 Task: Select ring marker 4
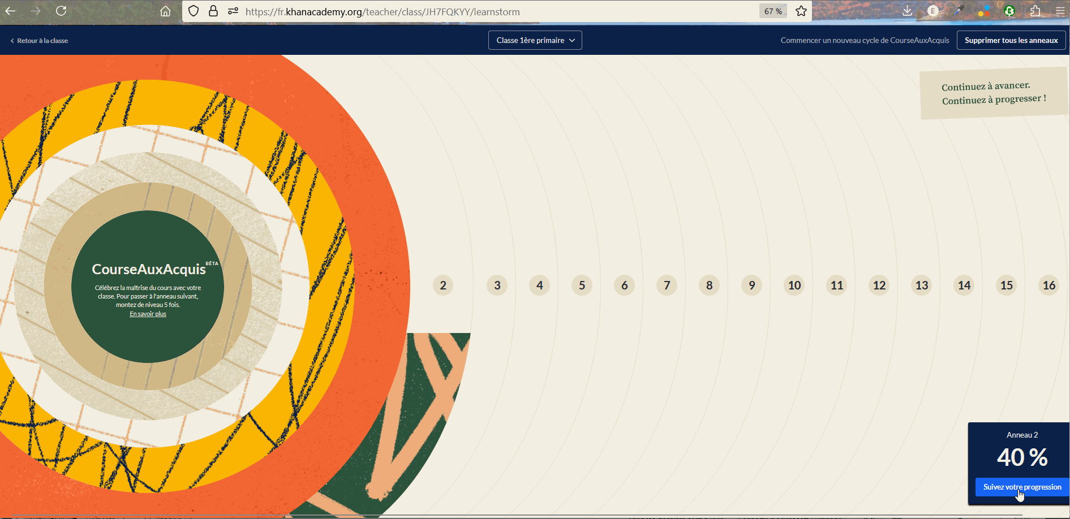coord(540,286)
